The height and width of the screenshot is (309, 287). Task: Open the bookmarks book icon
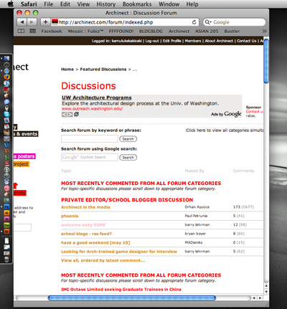(21, 31)
